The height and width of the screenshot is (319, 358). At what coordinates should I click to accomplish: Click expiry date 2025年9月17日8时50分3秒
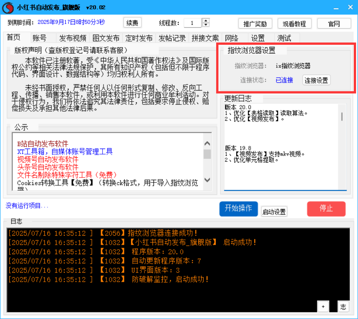click(x=71, y=22)
